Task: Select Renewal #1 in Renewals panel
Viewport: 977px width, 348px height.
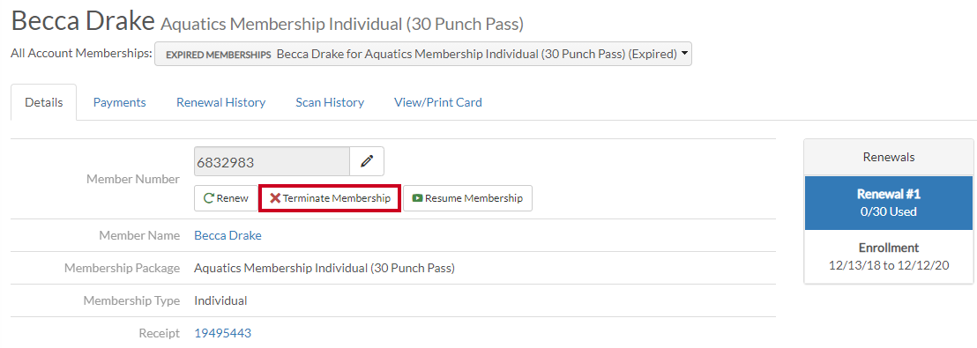Action: coord(889,203)
